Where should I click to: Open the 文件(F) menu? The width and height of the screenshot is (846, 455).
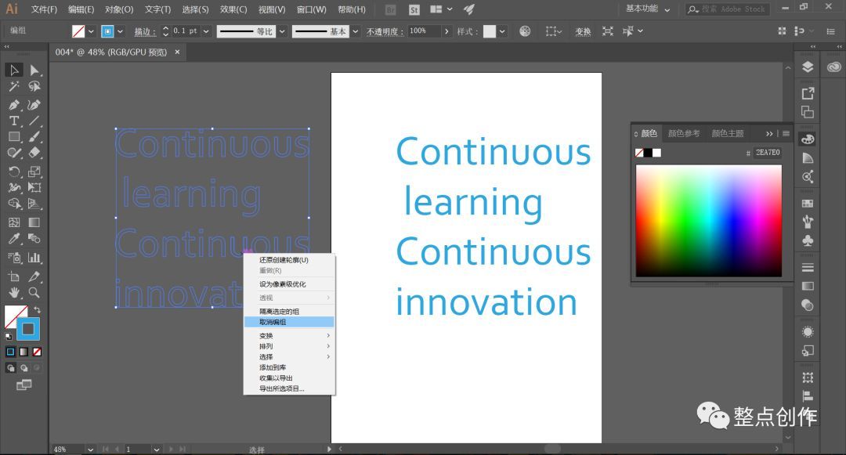click(x=44, y=9)
